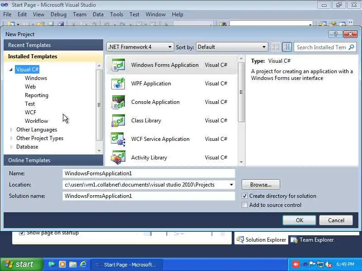
Task: Open the New Project help button
Action: point(335,34)
